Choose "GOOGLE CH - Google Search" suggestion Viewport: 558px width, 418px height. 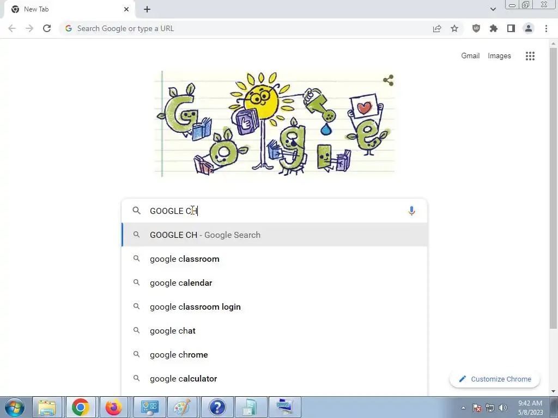[x=275, y=235]
